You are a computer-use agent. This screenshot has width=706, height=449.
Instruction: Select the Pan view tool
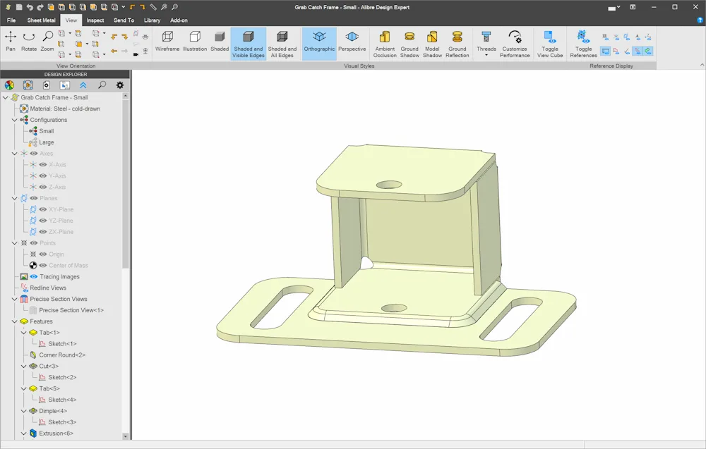point(11,42)
